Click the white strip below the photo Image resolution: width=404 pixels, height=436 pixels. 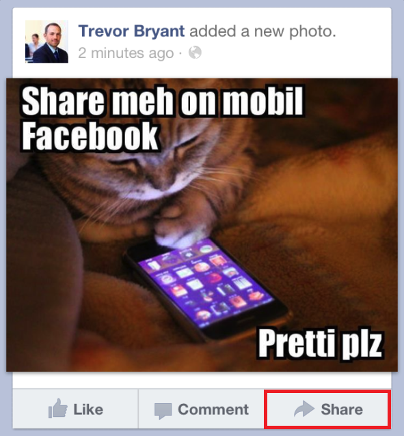[x=202, y=380]
